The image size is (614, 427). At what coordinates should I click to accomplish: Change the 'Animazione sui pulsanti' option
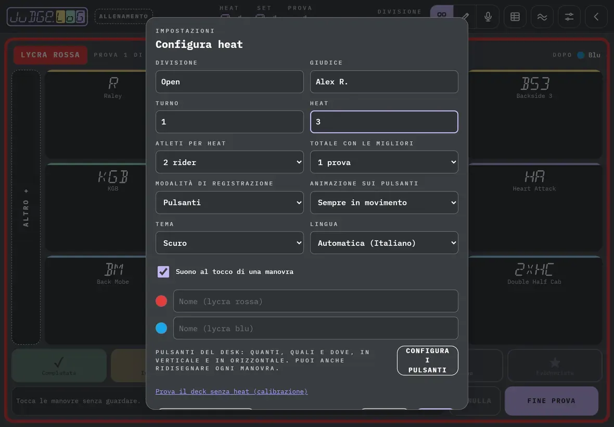click(384, 203)
